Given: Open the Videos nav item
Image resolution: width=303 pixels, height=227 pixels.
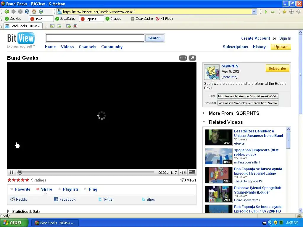Looking at the screenshot, I should [67, 47].
